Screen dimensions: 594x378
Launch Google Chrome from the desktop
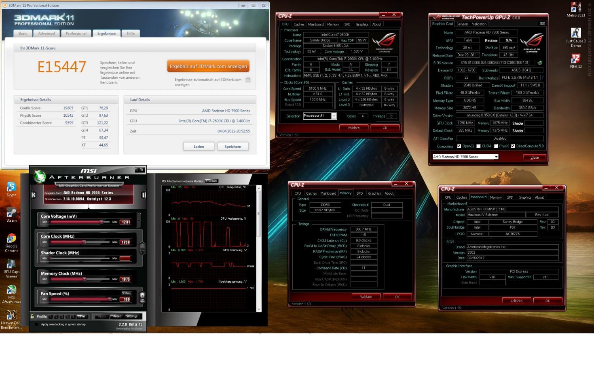tap(11, 243)
